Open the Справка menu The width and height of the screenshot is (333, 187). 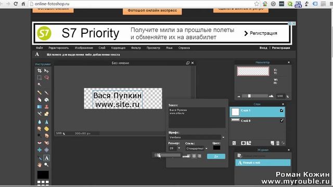[184, 48]
